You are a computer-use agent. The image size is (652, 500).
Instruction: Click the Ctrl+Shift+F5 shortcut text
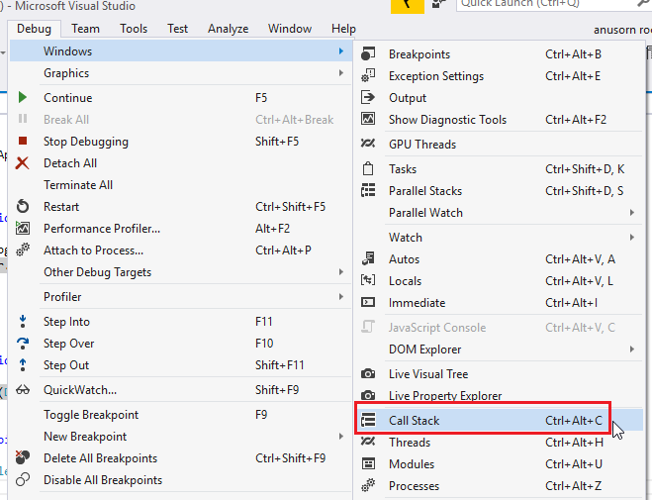[x=290, y=207]
